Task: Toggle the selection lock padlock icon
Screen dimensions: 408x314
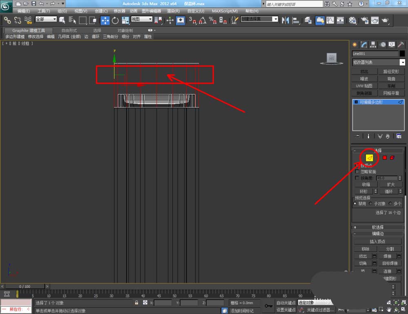Action: pos(136,303)
